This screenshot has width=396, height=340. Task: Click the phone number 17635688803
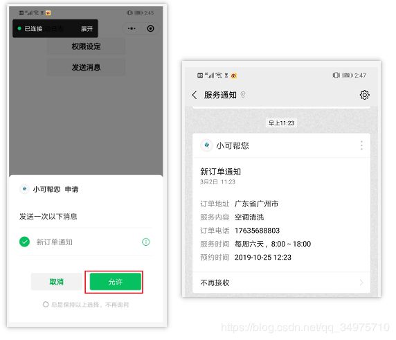[x=257, y=231]
